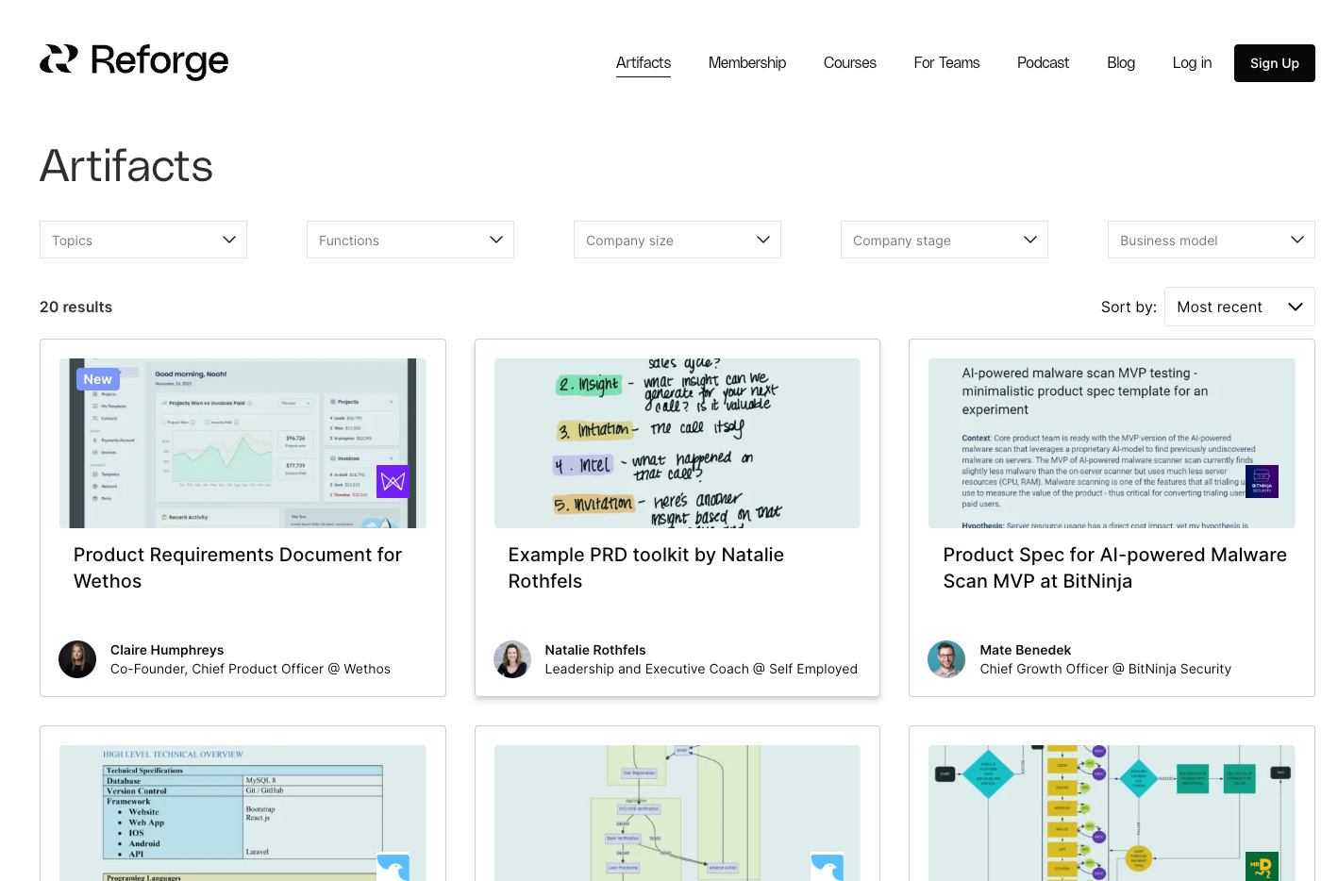
Task: Click the Natalie Rothfels author name
Action: [x=595, y=650]
